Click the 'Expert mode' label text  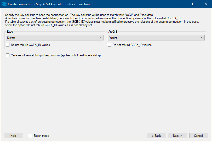point(41,136)
